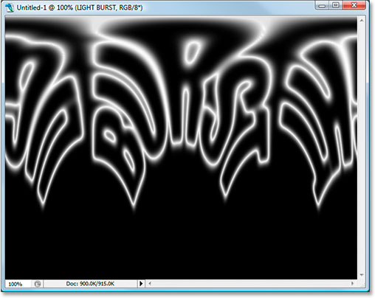Image resolution: width=375 pixels, height=298 pixels.
Task: Click the horizontal scrollbar left arrow
Action: point(150,284)
